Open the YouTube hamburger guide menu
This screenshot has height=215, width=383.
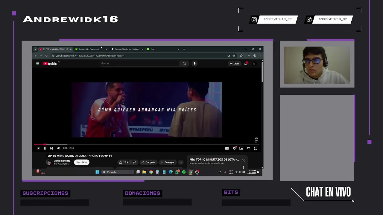click(38, 64)
